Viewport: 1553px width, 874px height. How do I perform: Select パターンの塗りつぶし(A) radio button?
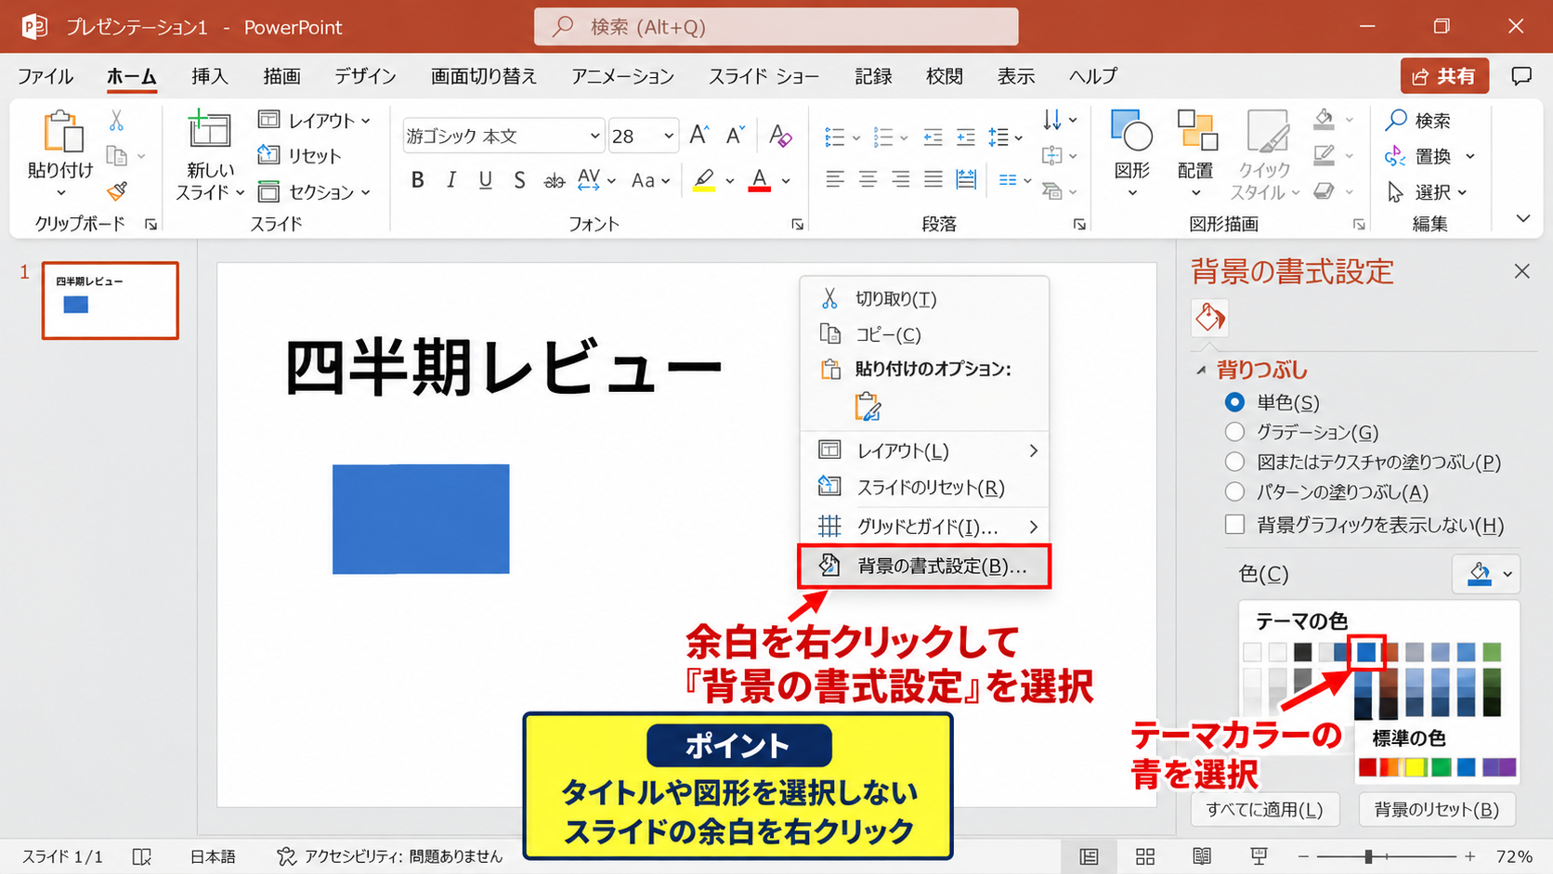click(x=1234, y=491)
